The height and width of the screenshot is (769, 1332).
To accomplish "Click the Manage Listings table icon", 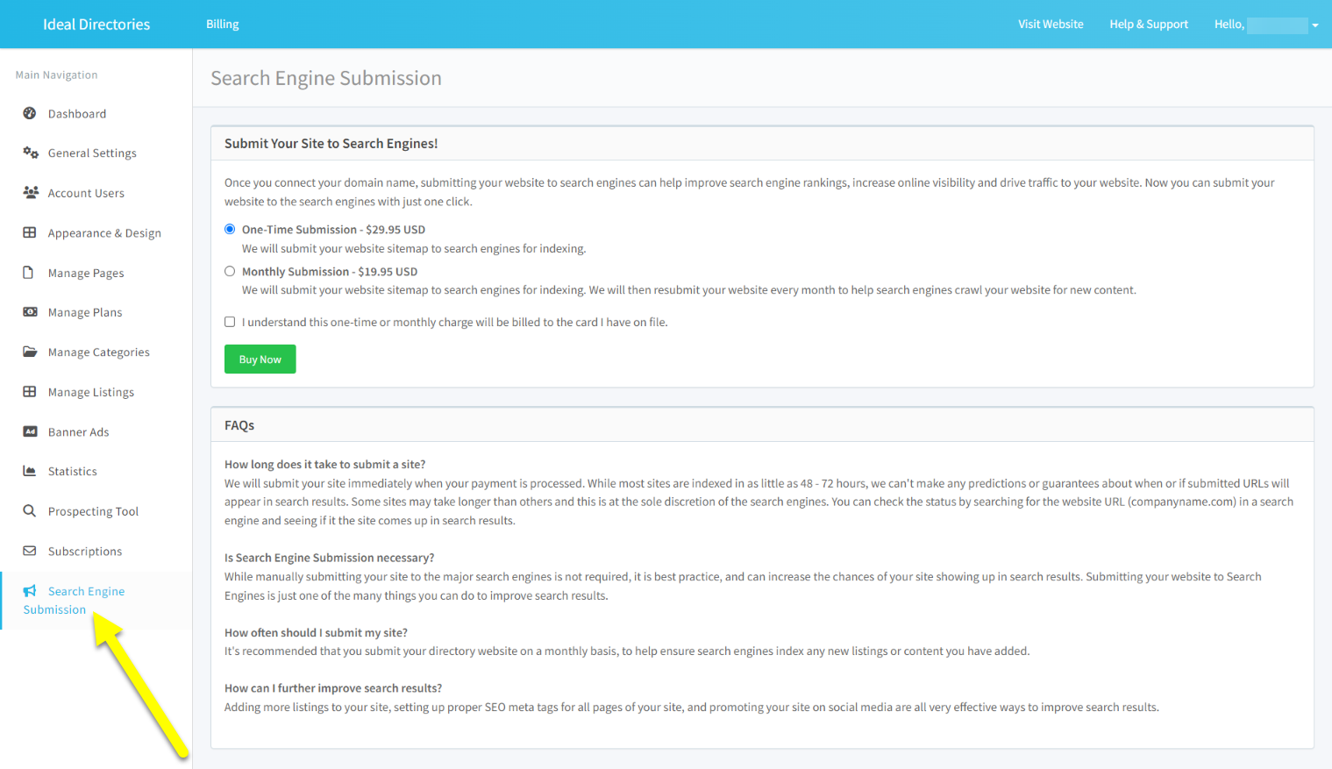I will pyautogui.click(x=30, y=392).
